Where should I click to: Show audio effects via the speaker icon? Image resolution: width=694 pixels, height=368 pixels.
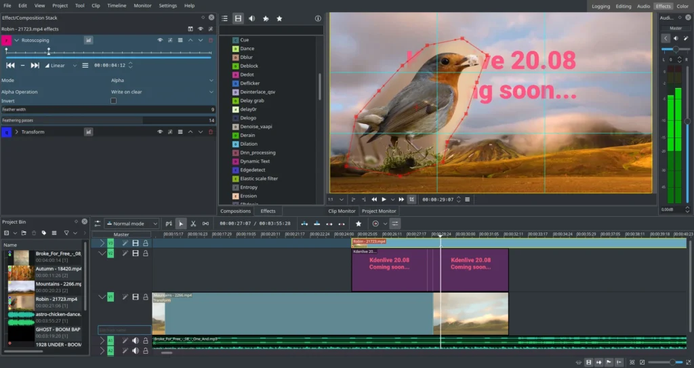click(x=252, y=19)
